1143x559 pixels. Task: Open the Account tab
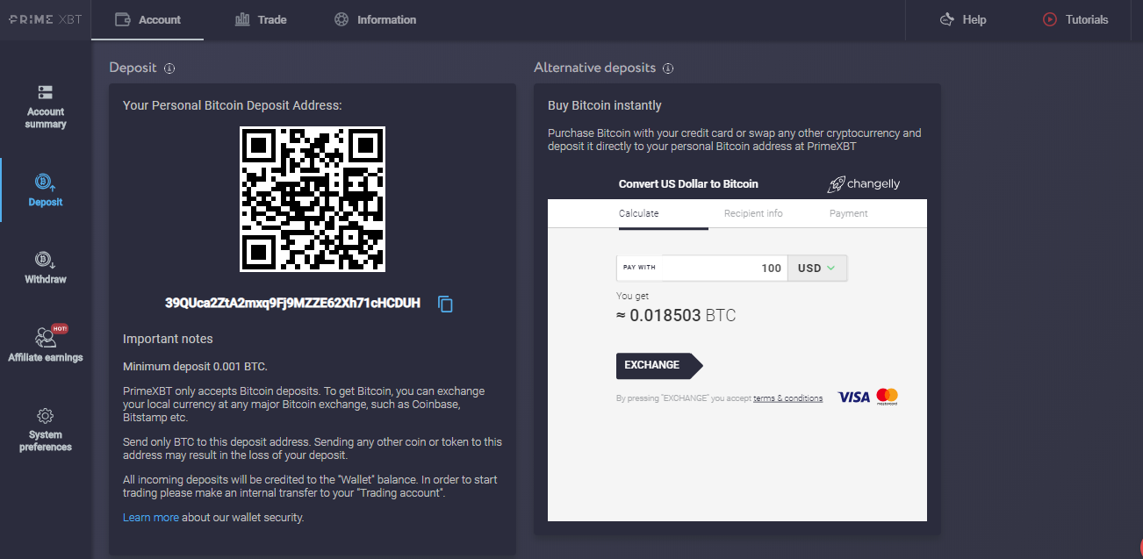click(147, 19)
